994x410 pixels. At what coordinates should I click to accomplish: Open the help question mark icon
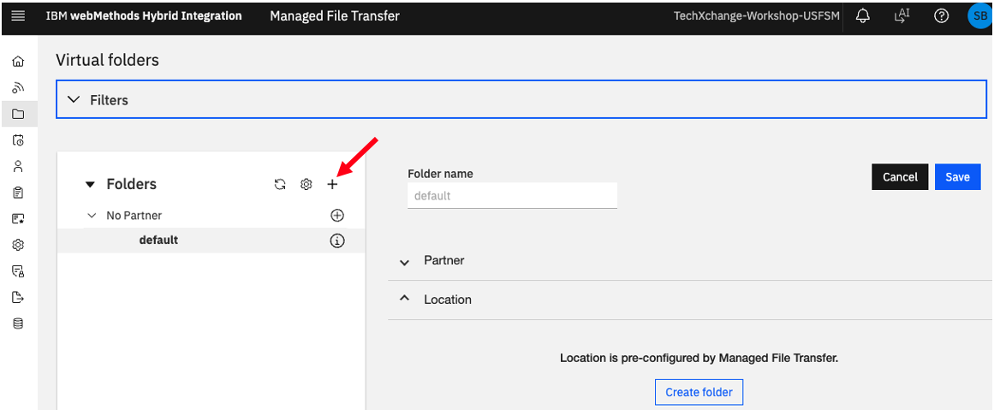(942, 16)
